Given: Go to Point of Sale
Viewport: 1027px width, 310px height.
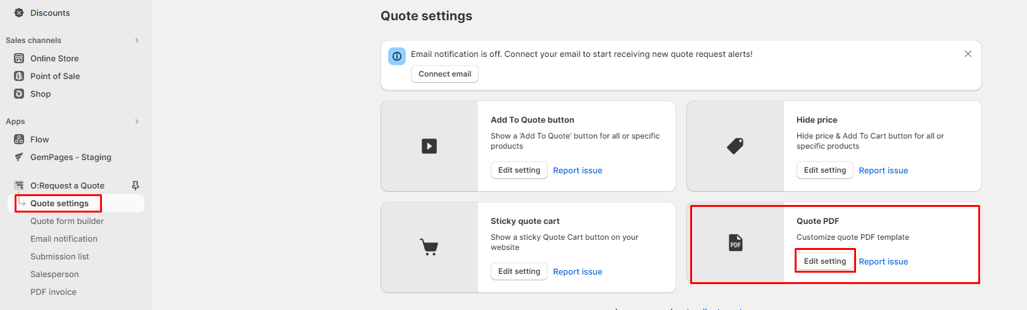Looking at the screenshot, I should point(55,76).
